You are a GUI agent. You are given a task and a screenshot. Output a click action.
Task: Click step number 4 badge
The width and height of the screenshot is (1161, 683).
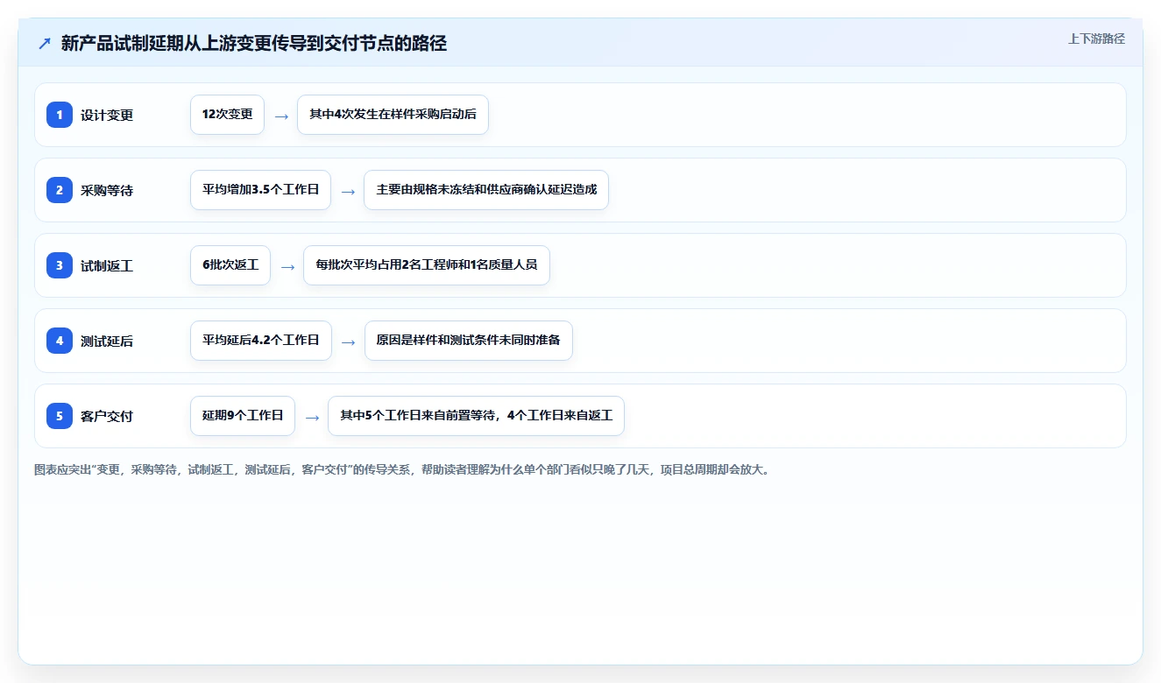pos(60,341)
